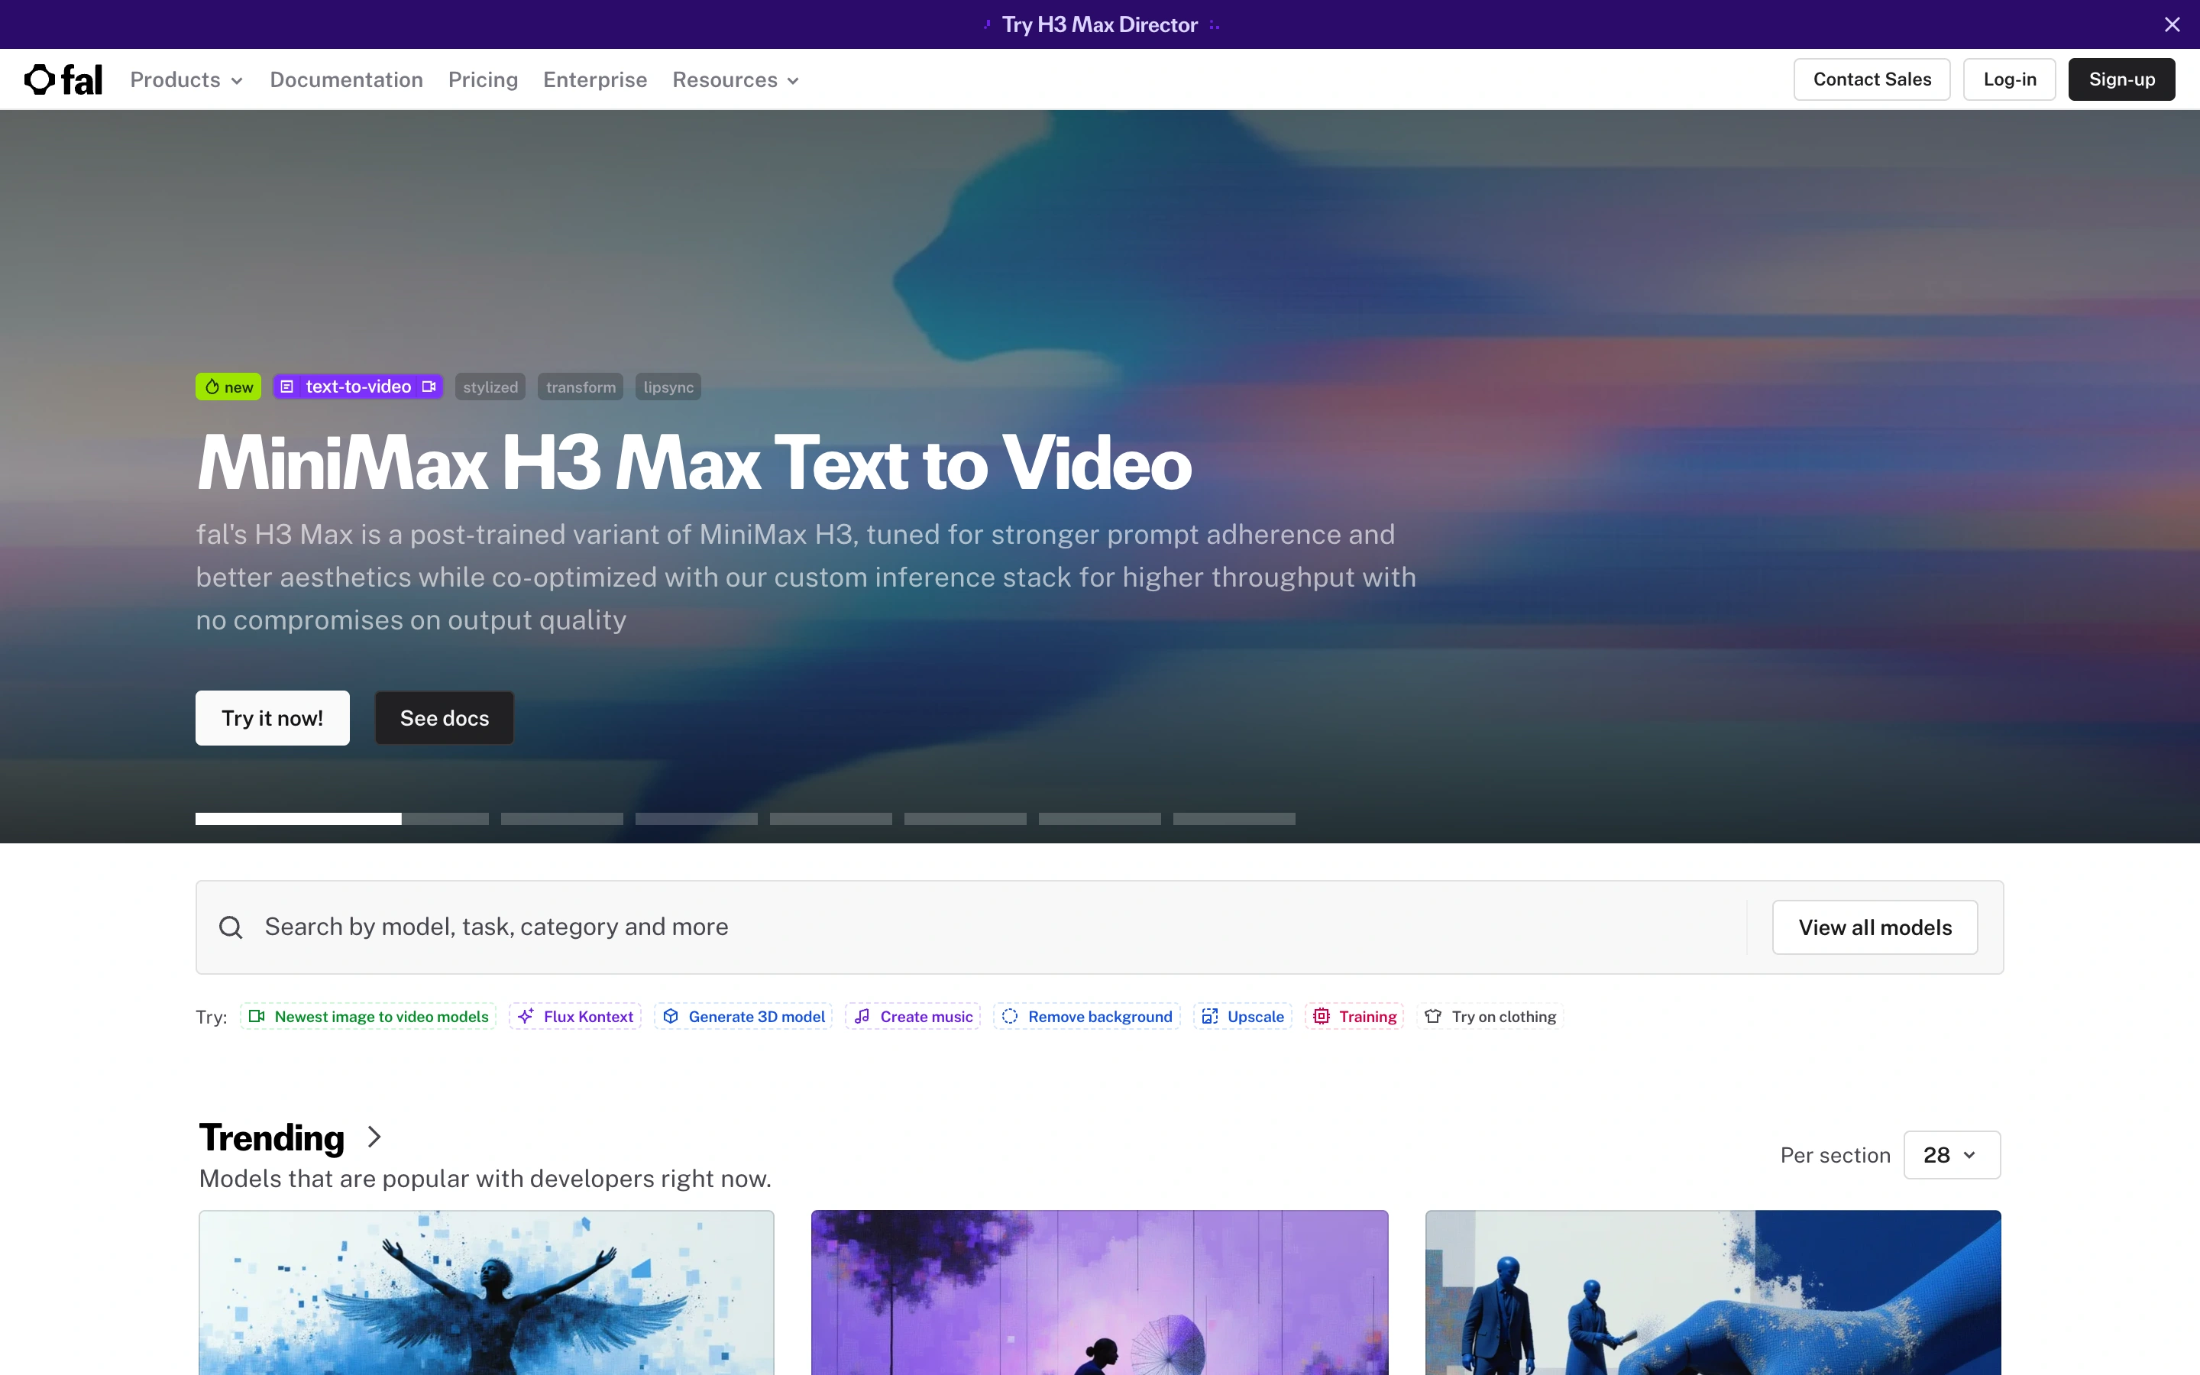Click the See docs button
This screenshot has width=2200, height=1375.
445,717
